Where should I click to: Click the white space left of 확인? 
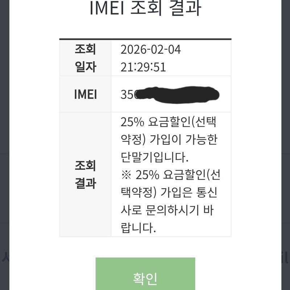54,275
